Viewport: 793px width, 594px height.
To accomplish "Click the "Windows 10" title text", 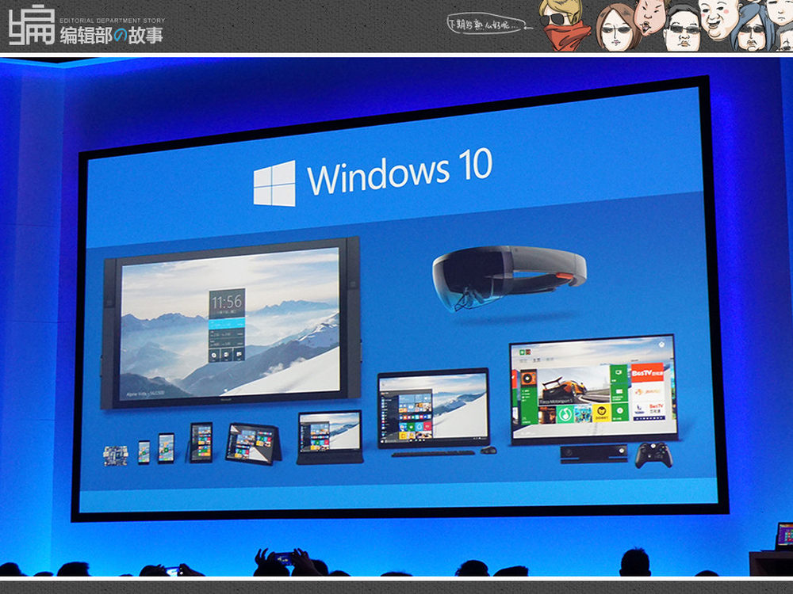I will (400, 172).
